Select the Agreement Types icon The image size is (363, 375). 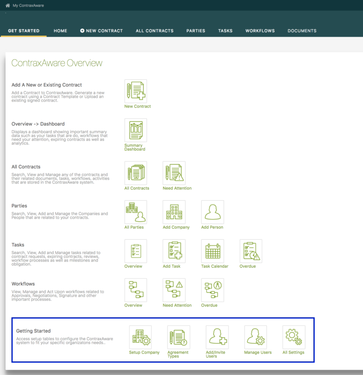[x=179, y=337]
